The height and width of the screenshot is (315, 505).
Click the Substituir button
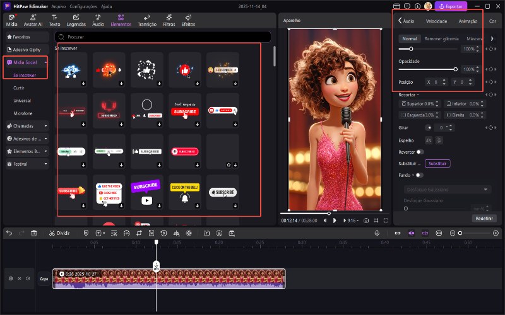pos(437,163)
